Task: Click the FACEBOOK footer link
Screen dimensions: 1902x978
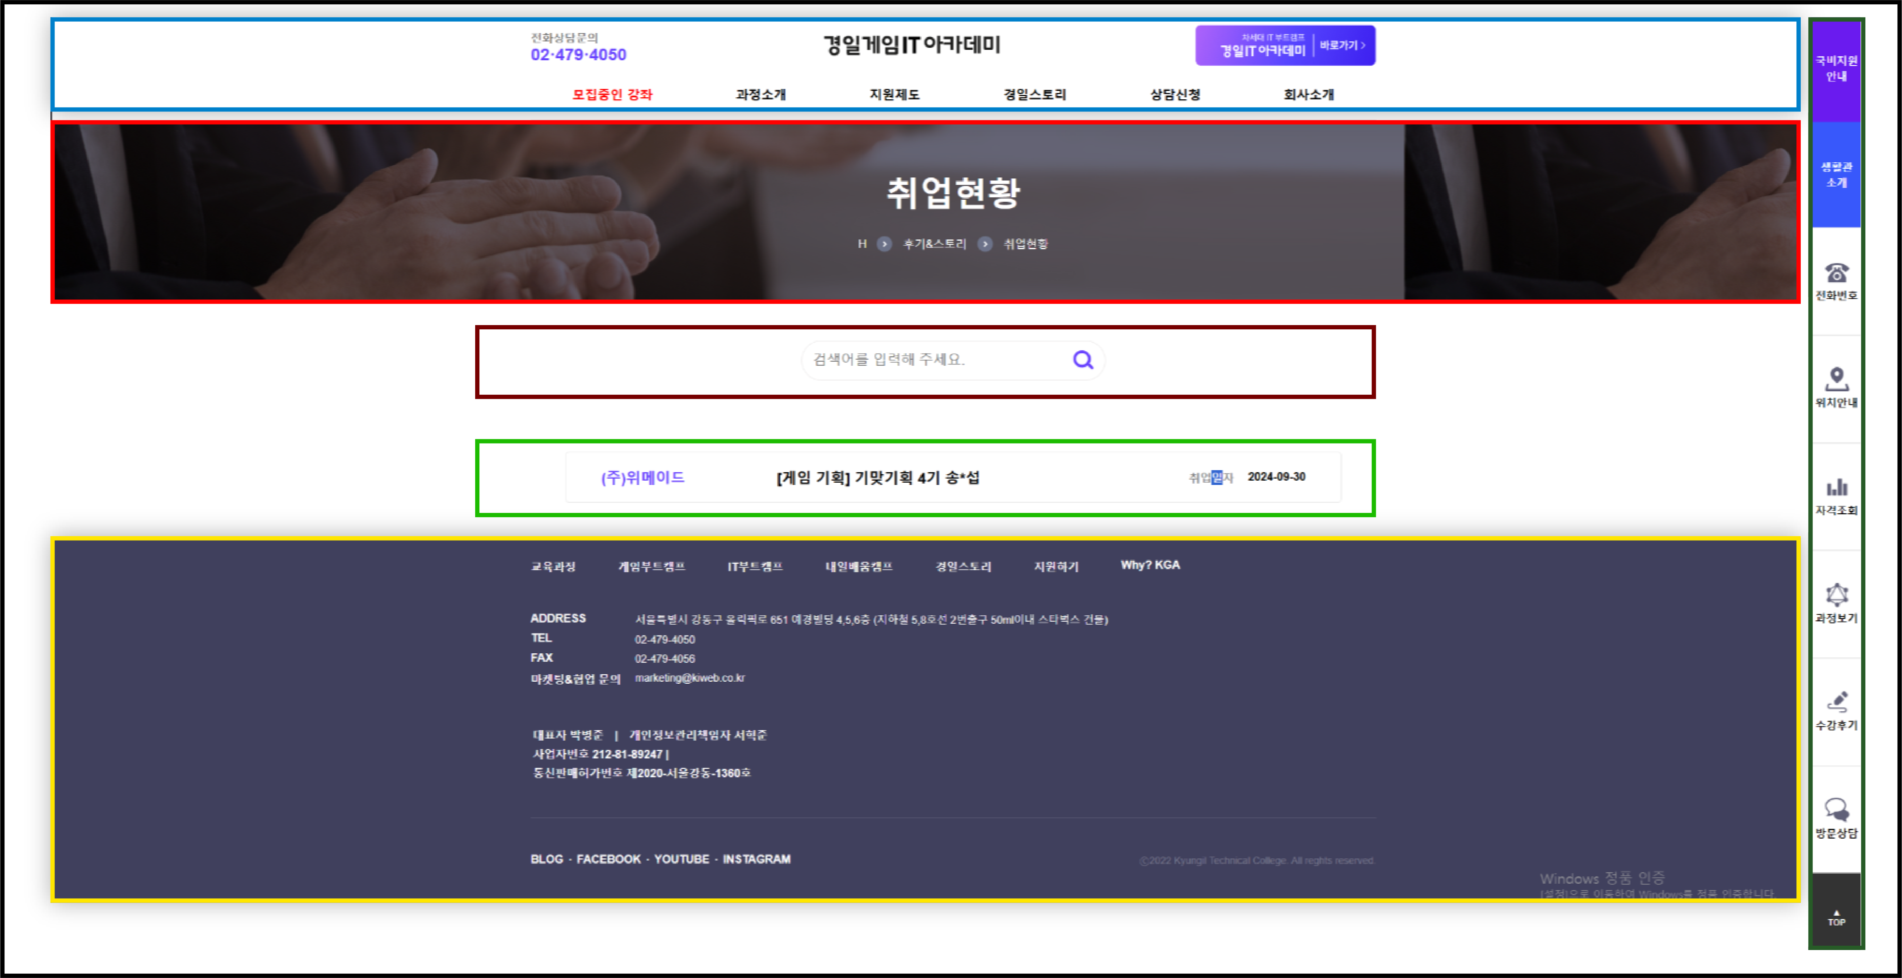Action: [x=608, y=859]
